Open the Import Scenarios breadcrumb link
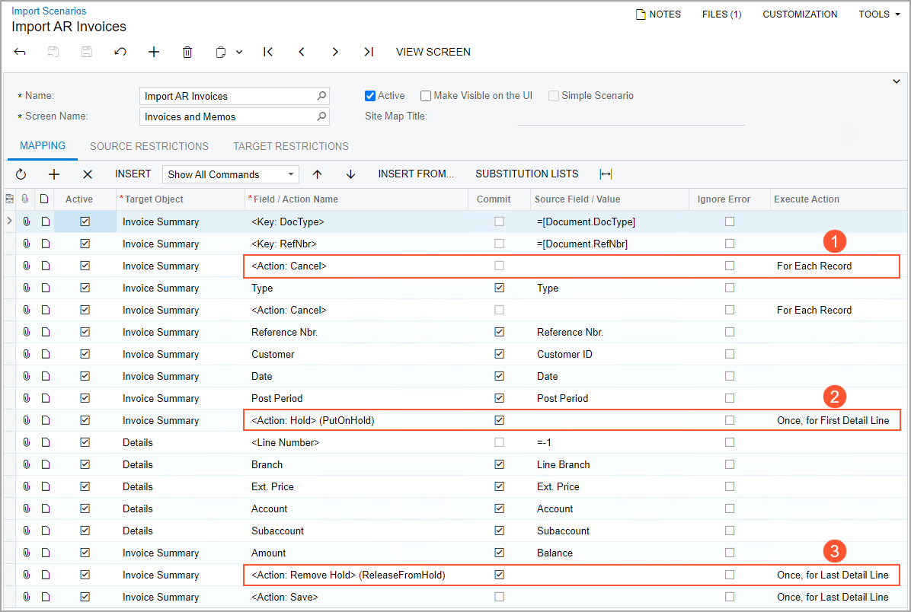This screenshot has width=911, height=612. click(x=49, y=11)
